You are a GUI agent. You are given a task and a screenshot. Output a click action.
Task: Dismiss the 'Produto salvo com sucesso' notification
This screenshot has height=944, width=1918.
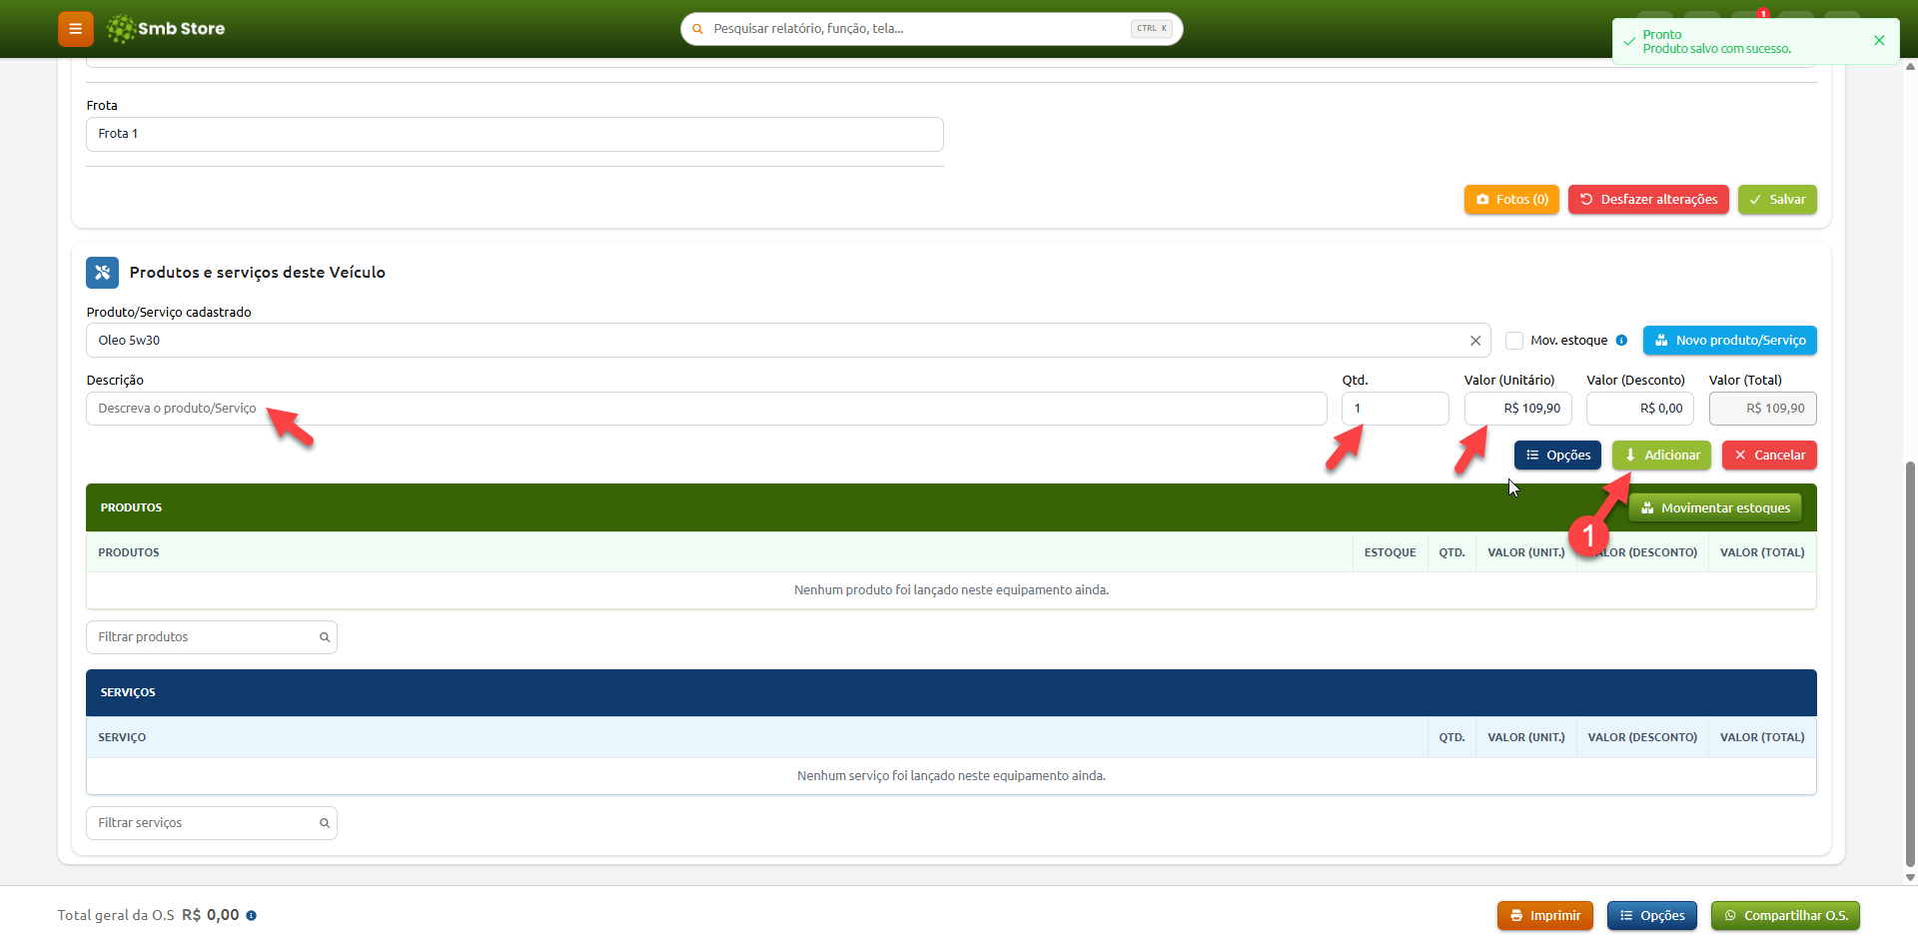1879,41
